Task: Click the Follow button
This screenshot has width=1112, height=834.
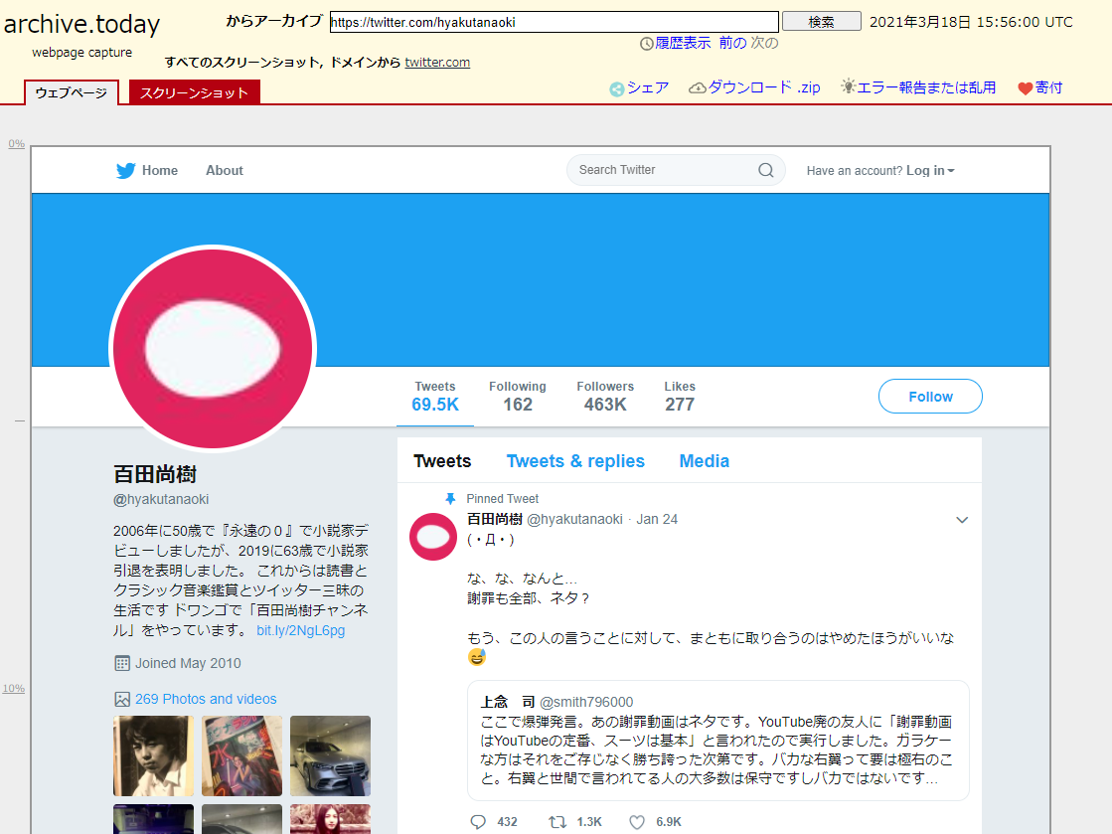Action: click(930, 397)
